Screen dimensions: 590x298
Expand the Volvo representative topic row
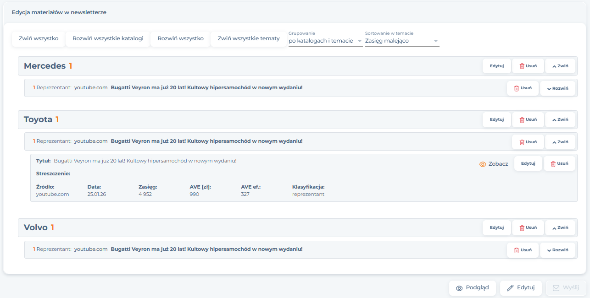[557, 250]
